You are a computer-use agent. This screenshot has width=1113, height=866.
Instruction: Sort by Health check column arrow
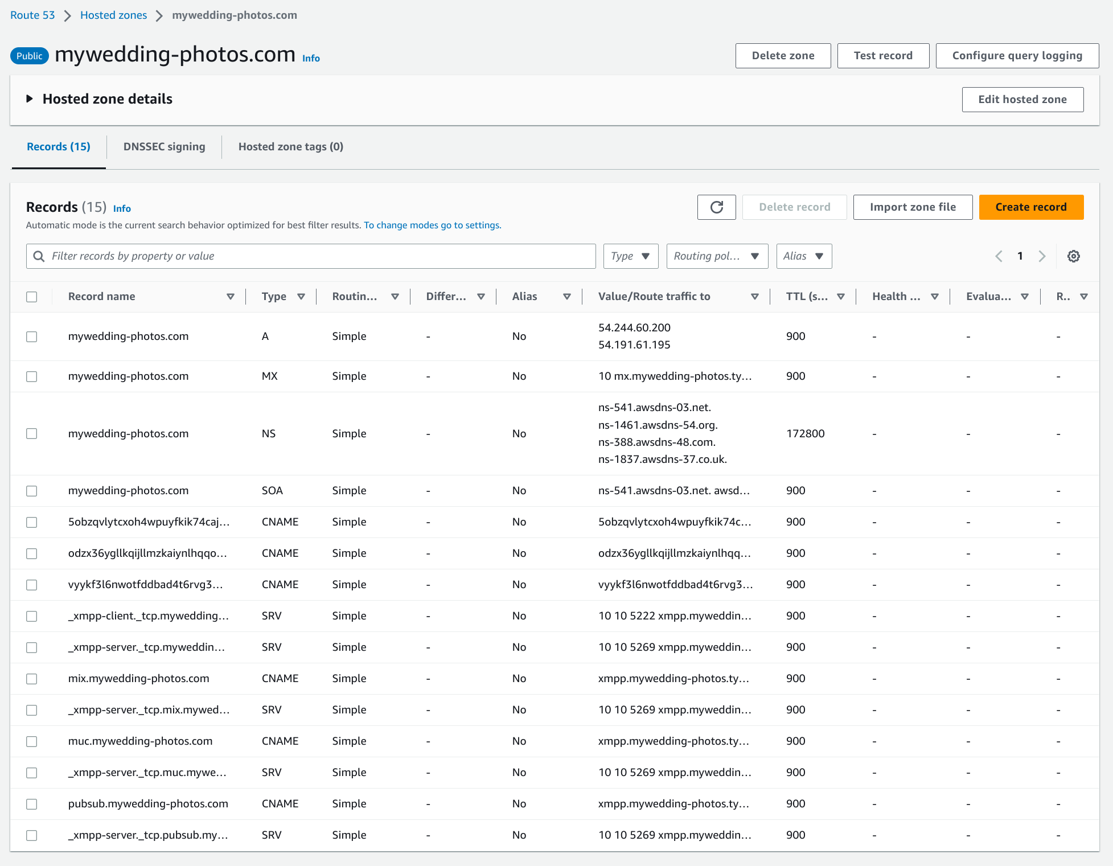pos(935,297)
